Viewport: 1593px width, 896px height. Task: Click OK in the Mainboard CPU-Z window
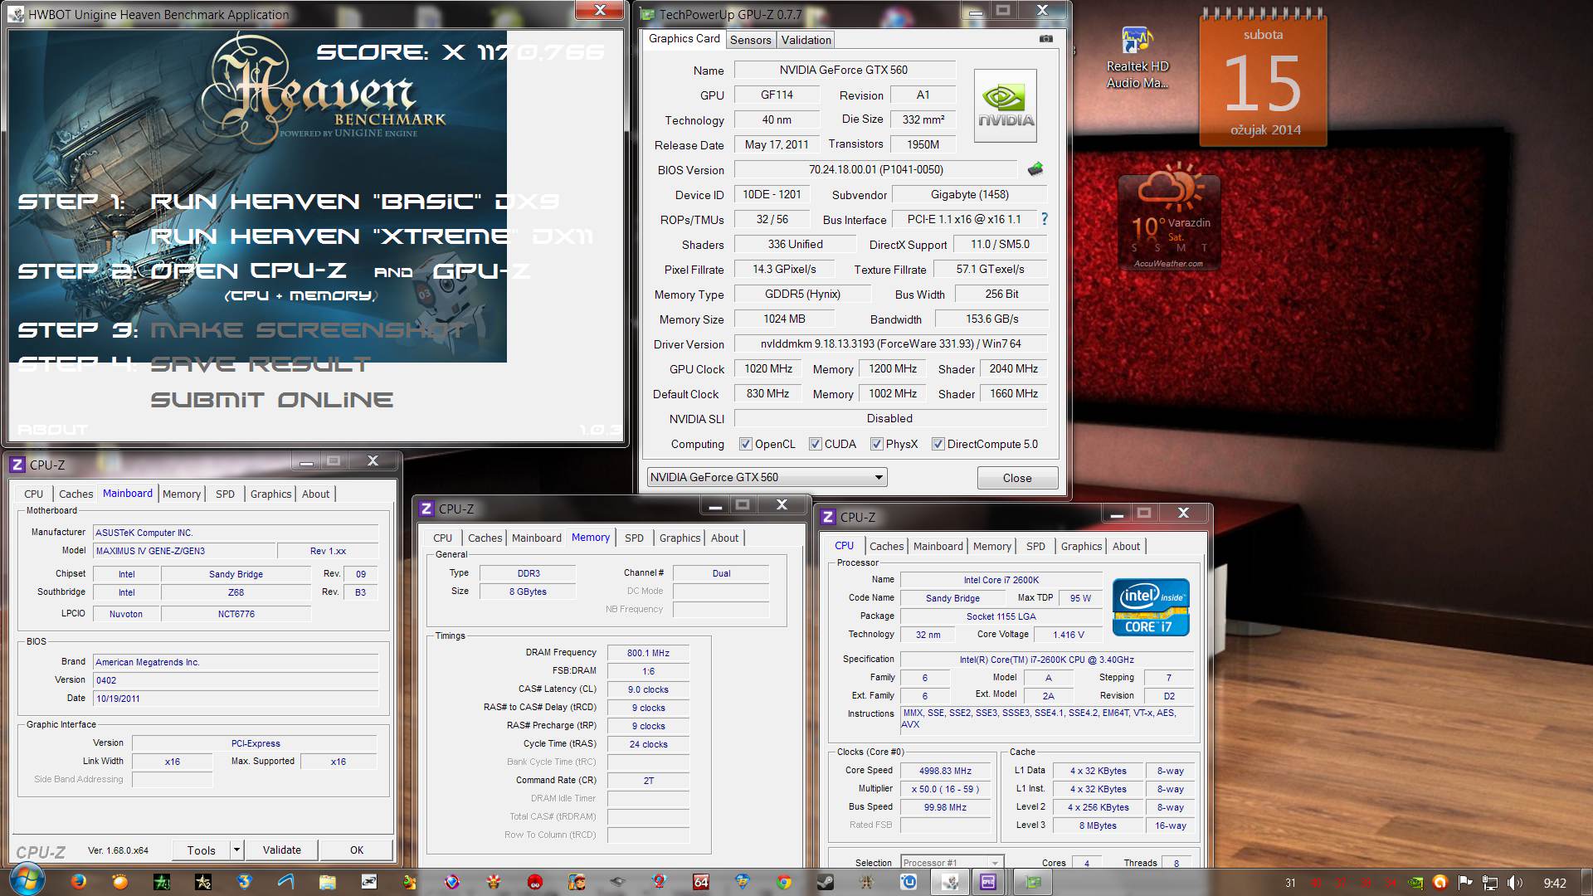tap(357, 850)
